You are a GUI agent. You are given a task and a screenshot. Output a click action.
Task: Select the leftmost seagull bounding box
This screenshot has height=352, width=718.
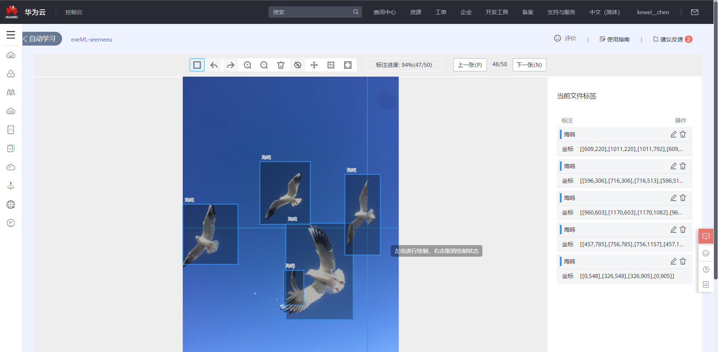click(x=210, y=234)
